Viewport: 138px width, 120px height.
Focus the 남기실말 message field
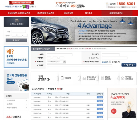pyautogui.click(x=79, y=65)
